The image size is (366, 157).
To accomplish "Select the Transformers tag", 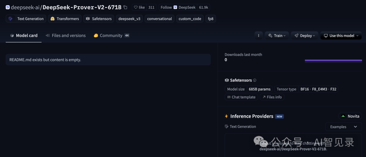I will 65,19.
